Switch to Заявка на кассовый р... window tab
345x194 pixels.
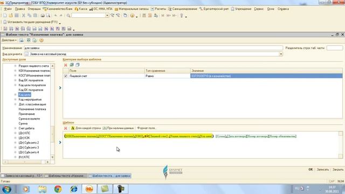coord(22,176)
